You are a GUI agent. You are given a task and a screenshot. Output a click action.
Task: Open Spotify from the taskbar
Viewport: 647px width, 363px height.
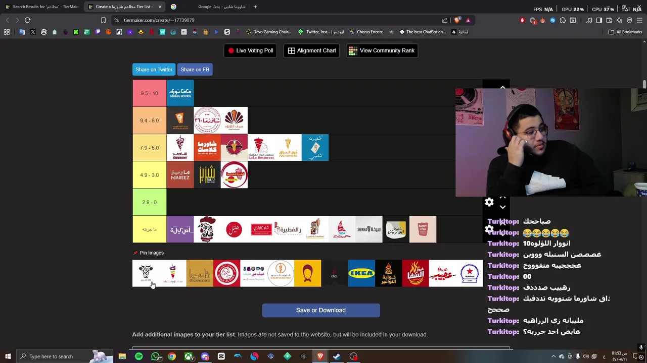138,356
